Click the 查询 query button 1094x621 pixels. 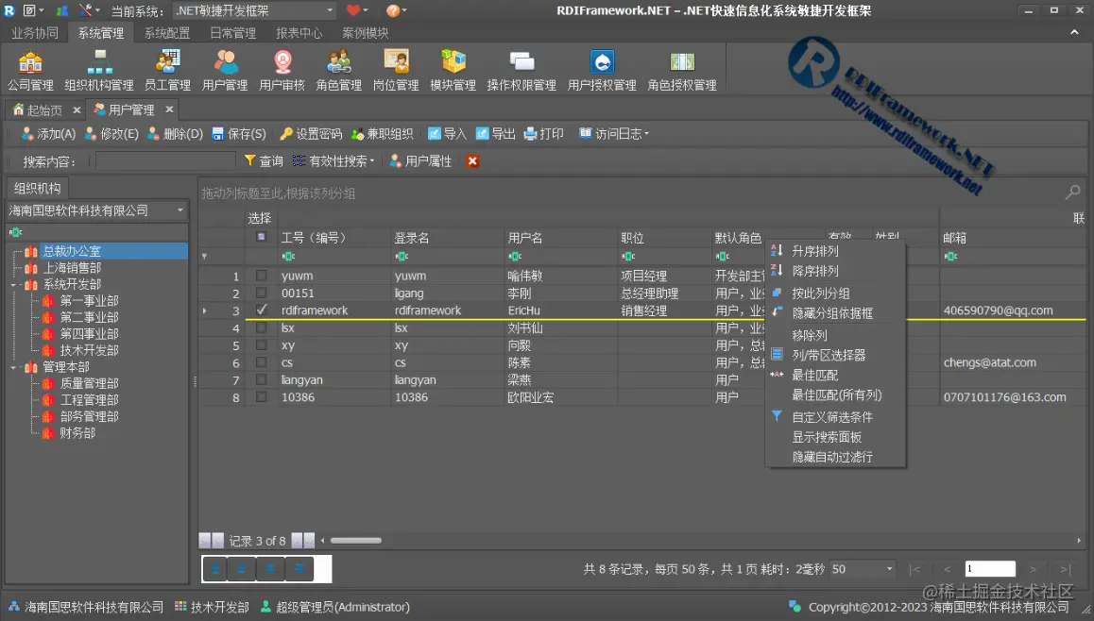click(265, 160)
